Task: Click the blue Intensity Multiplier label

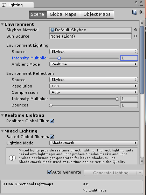Action: coord(30,58)
